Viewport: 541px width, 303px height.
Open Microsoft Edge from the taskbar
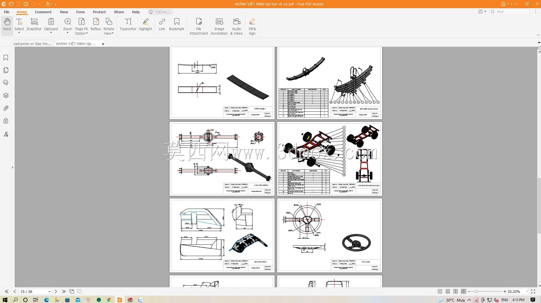pos(47,300)
